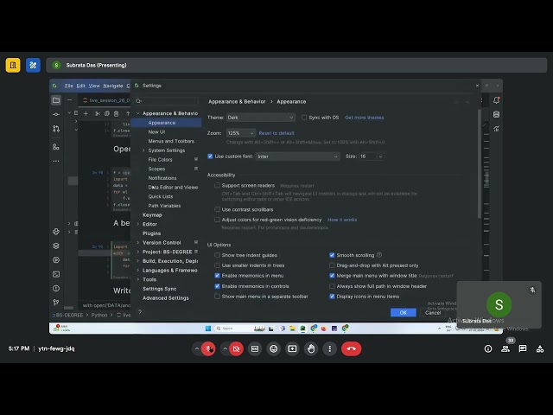Viewport: 553px width, 415px height.
Task: Click the cut cell scissors icon
Action: (98, 113)
